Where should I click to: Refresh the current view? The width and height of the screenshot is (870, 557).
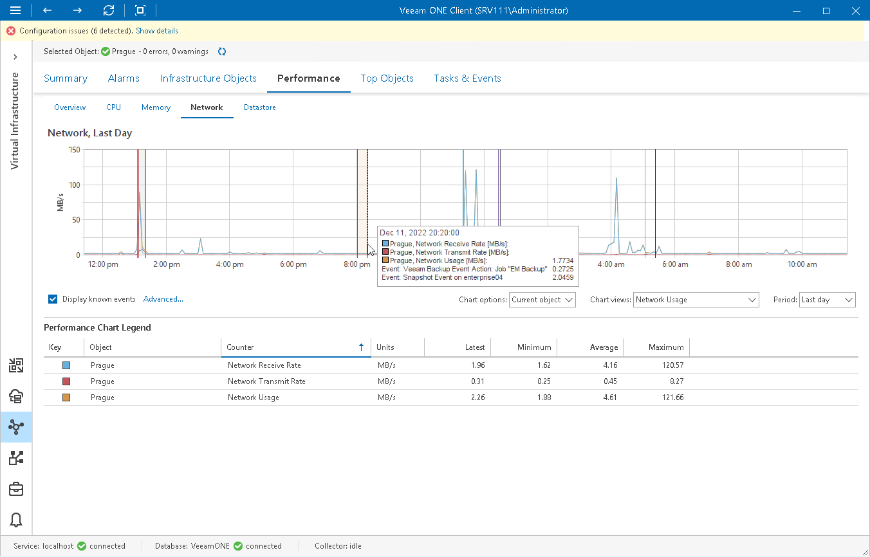point(108,10)
